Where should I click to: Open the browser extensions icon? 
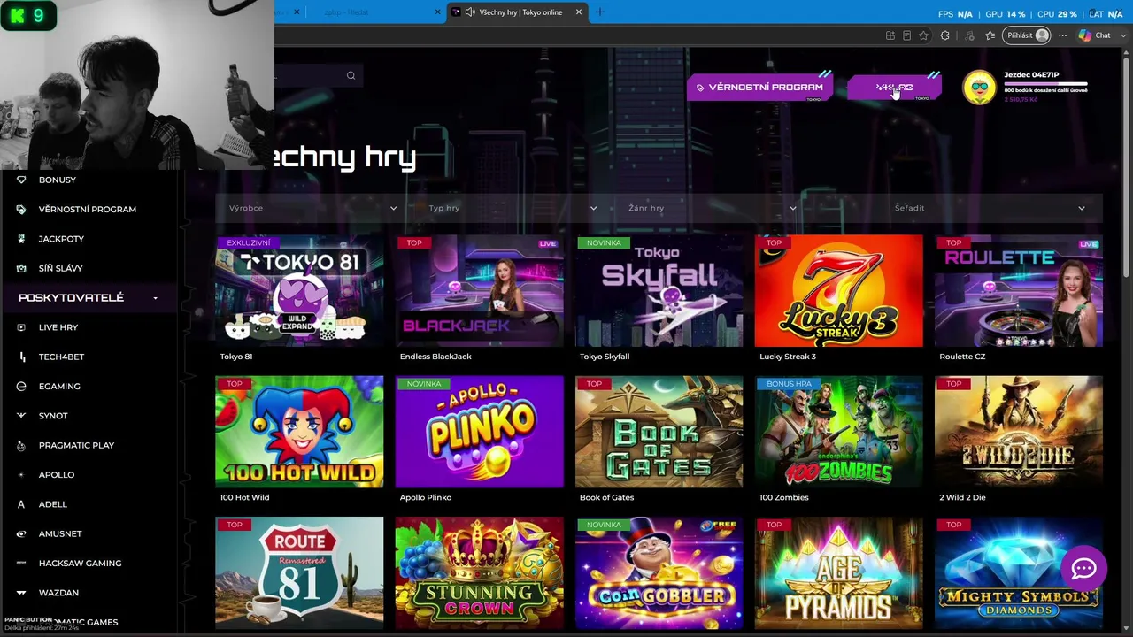(945, 35)
